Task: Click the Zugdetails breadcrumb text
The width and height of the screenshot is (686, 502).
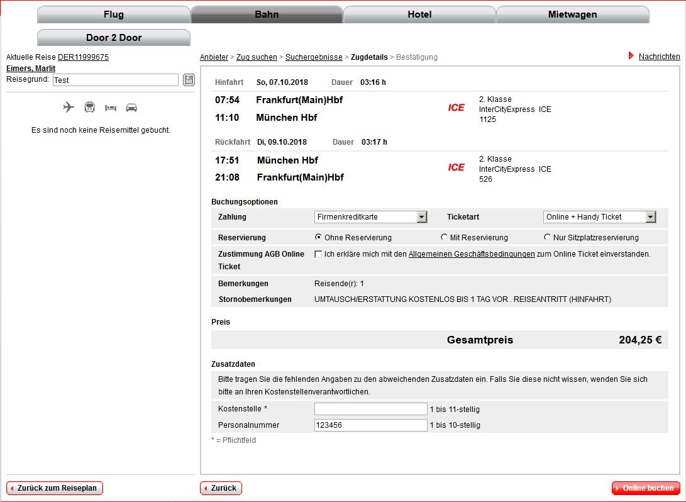Action: click(x=369, y=57)
